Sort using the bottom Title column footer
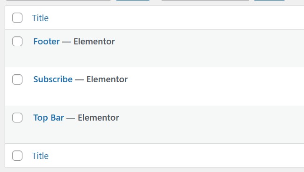Viewport: 304px width, 172px height. coord(40,156)
